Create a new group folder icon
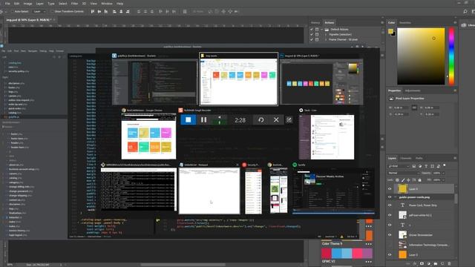 click(436, 264)
